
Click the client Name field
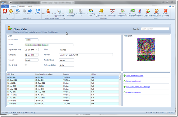click(x=49, y=45)
